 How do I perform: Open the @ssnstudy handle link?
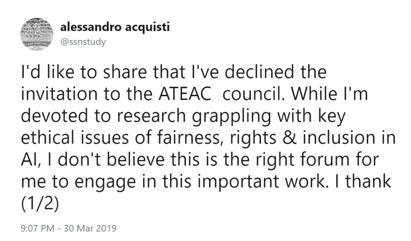coord(83,42)
